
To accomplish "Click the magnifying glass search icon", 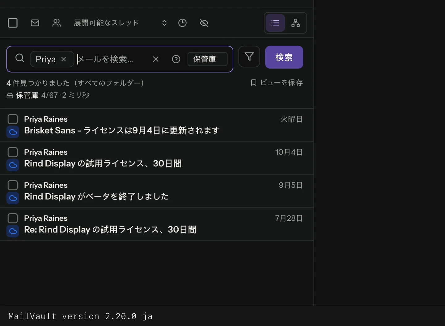I will (20, 58).
